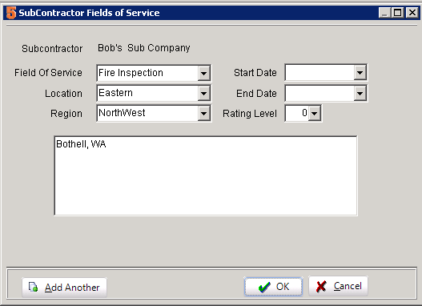Open the Start Date picker arrow

click(x=360, y=72)
